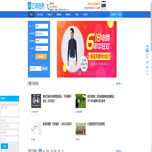Open the stock chart news thumbnail
The image size is (152, 152).
36,128
